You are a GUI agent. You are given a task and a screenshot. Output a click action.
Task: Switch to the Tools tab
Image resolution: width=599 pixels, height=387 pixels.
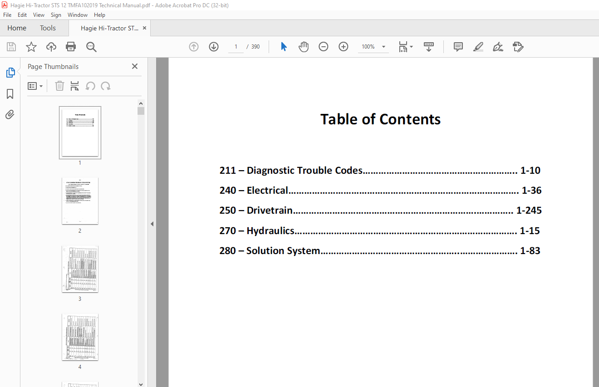pos(48,28)
